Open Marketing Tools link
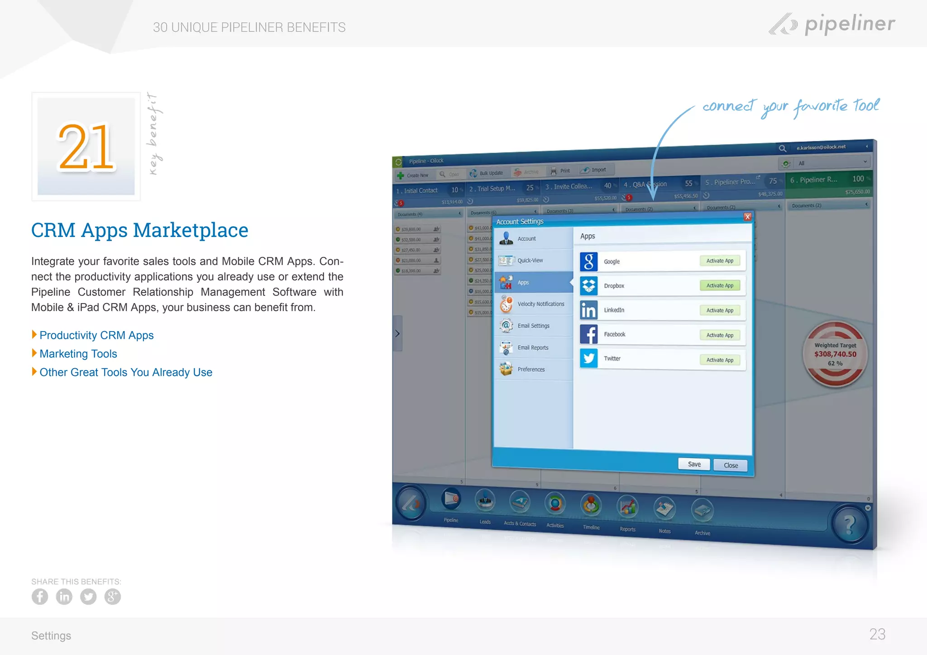Image resolution: width=927 pixels, height=655 pixels. click(78, 354)
